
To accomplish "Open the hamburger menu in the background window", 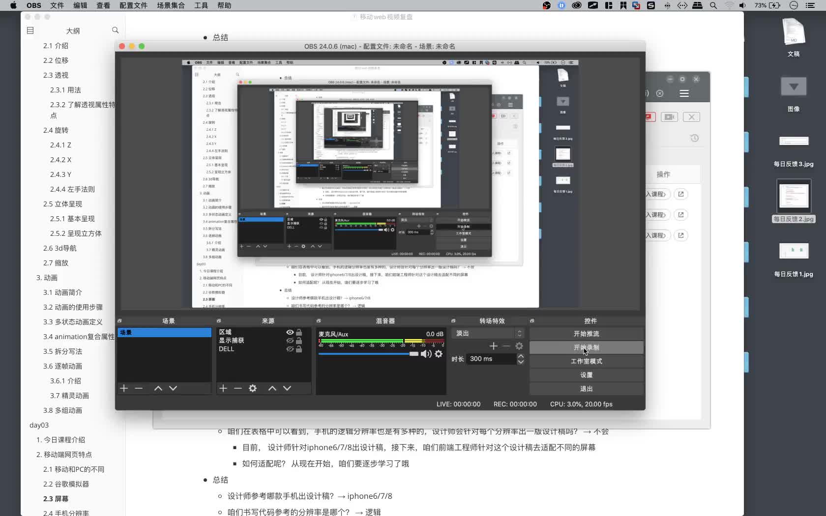I will [684, 93].
